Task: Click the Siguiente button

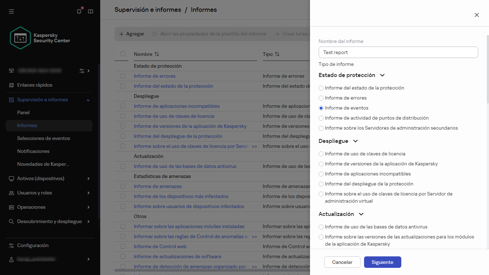Action: (382, 262)
